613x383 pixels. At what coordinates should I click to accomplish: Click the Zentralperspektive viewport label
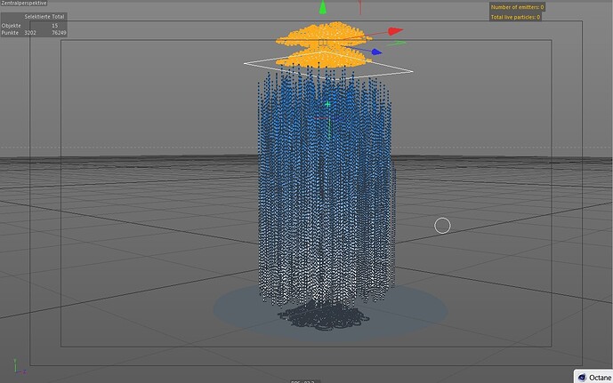tap(24, 4)
